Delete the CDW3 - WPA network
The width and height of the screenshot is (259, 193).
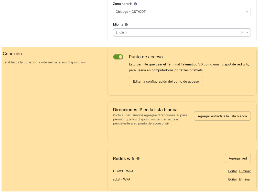245,171
